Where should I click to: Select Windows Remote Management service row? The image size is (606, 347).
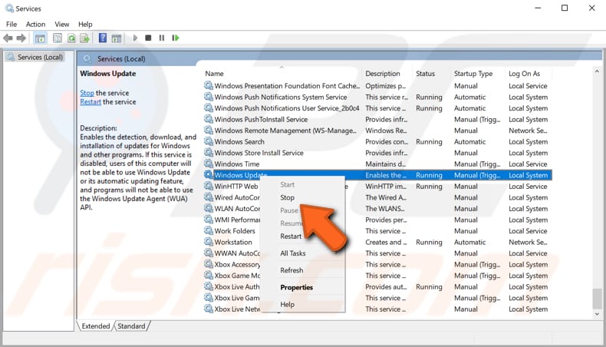[x=377, y=131]
